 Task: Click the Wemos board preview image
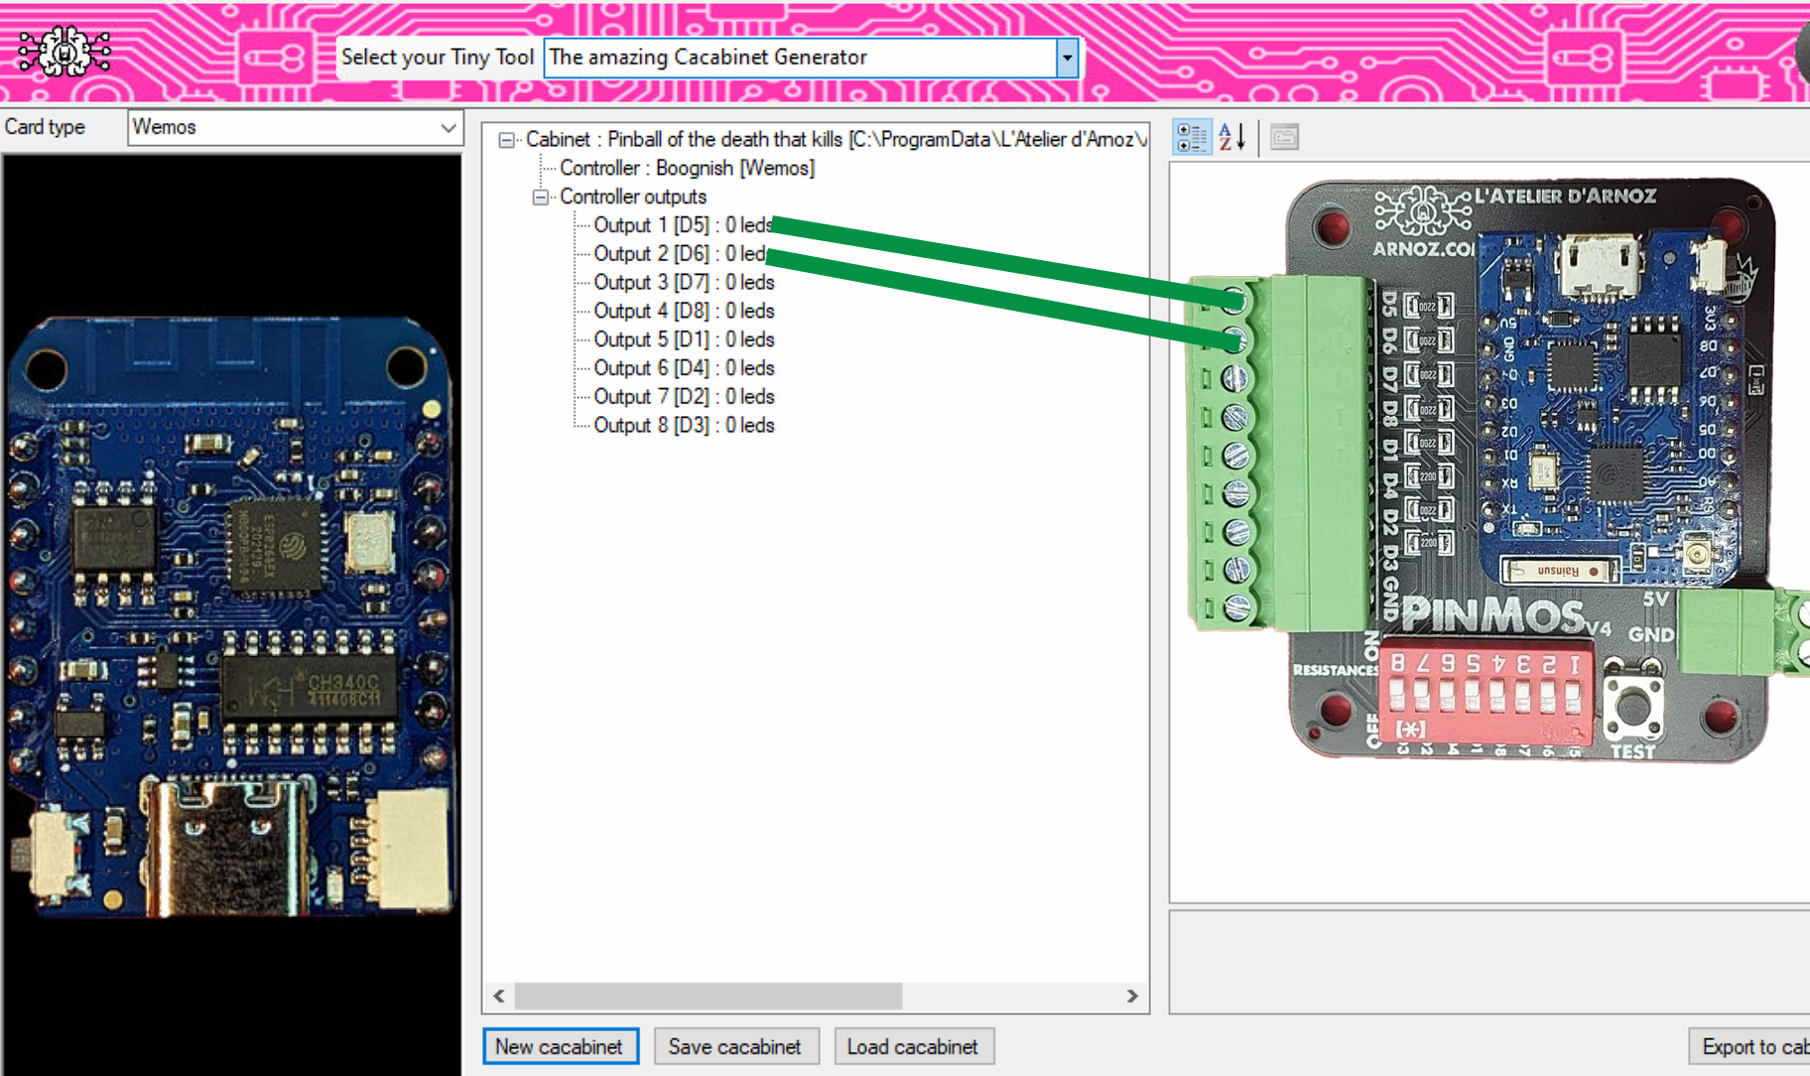[x=230, y=615]
